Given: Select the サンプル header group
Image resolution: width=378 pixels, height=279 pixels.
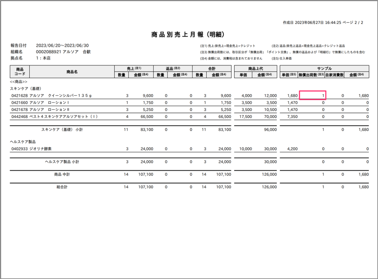Looking at the screenshot, I should (324, 68).
